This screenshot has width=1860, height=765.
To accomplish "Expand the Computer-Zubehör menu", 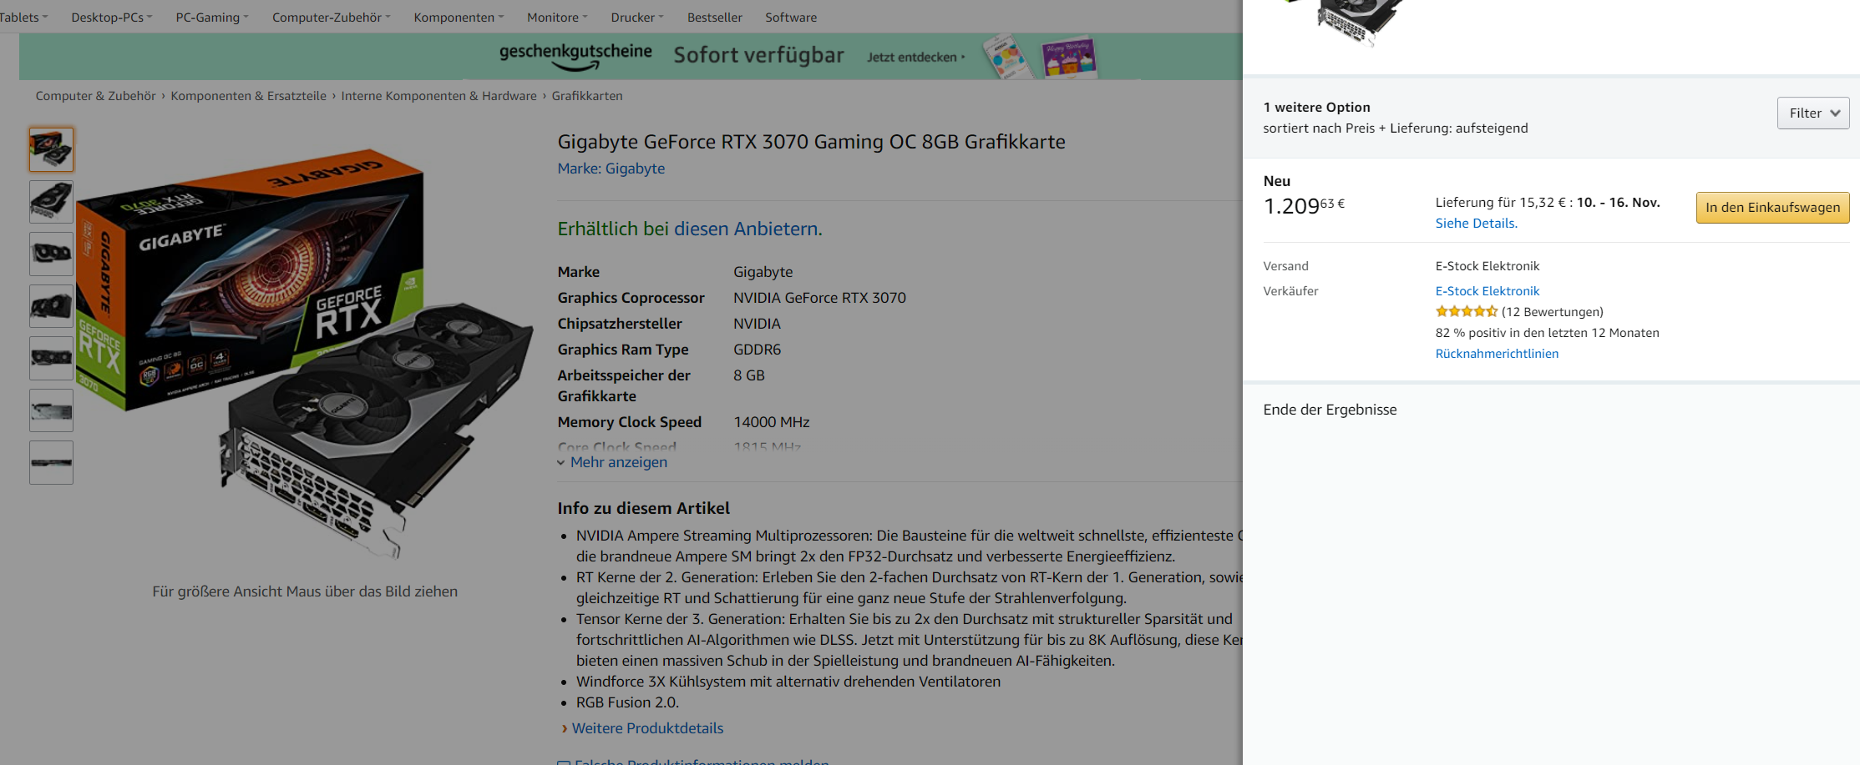I will (x=331, y=17).
